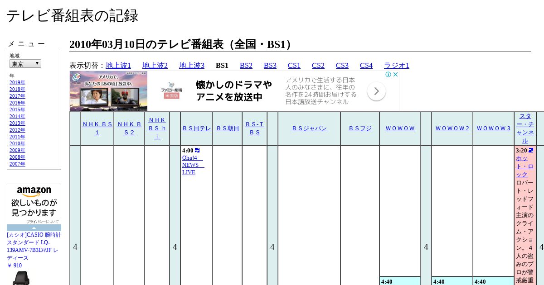Open the ＷＯＷＯＷ３ channel link
The height and width of the screenshot is (285, 544).
point(493,128)
